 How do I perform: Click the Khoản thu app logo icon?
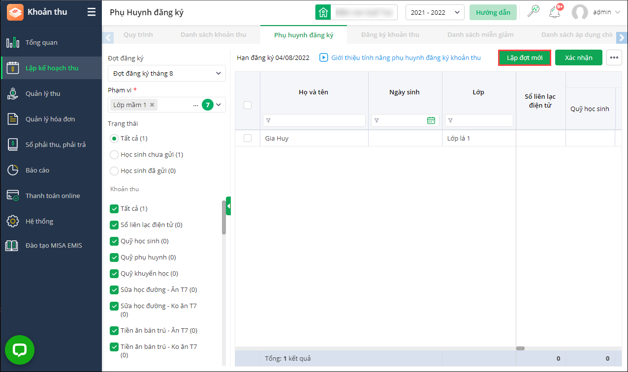(x=15, y=12)
